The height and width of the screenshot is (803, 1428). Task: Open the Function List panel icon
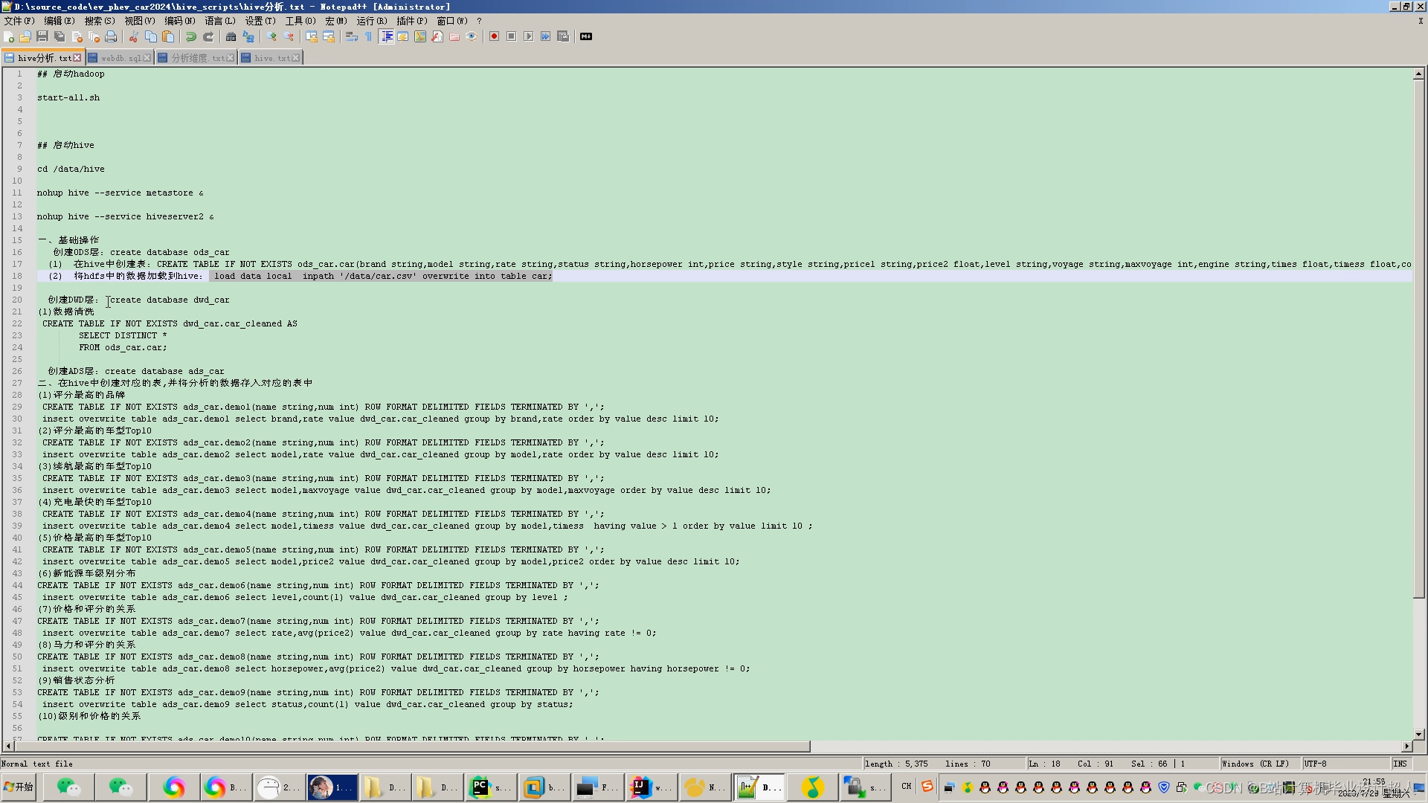[437, 36]
